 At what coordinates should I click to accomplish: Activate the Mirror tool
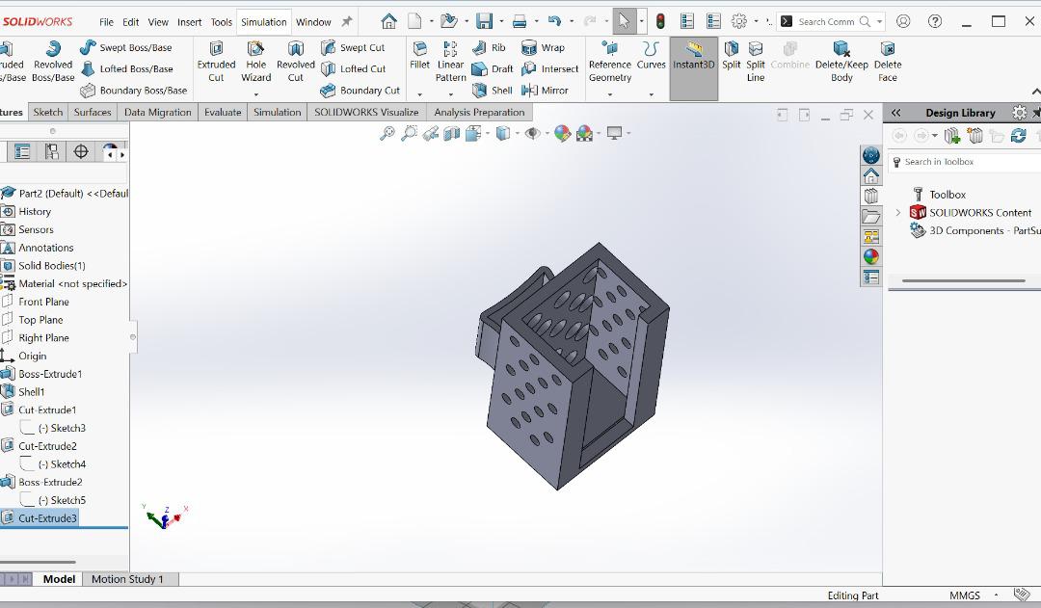click(545, 91)
